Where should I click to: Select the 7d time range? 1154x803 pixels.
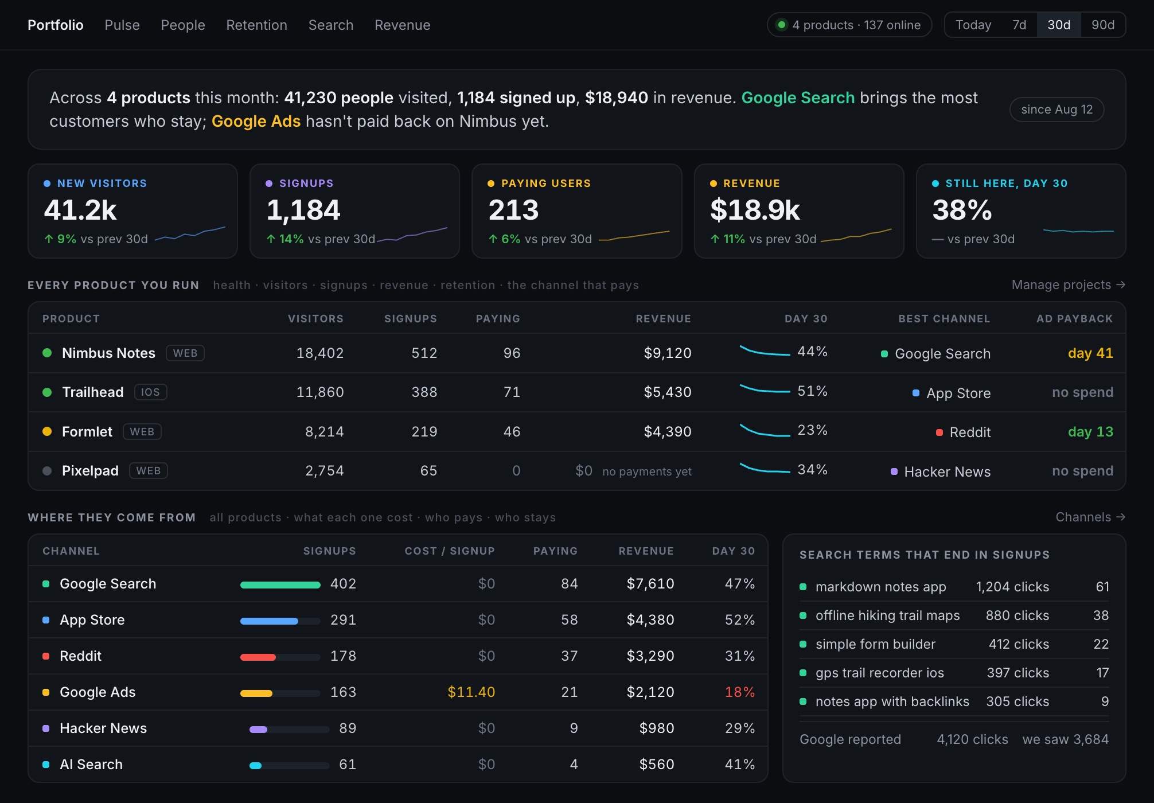[x=1019, y=25]
